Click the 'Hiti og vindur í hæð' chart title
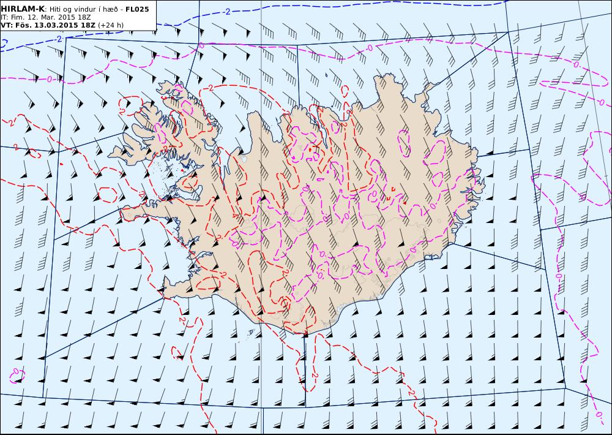 point(84,9)
